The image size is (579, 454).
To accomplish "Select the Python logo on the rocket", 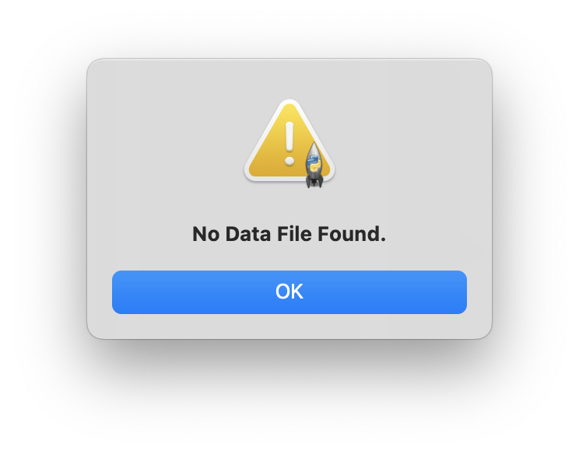I will (x=314, y=164).
